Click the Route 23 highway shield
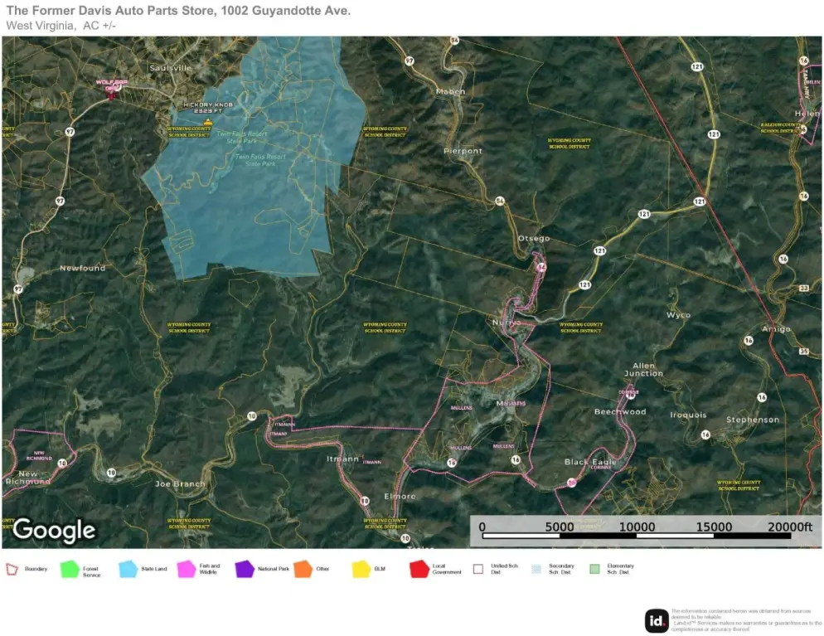This screenshot has width=824, height=636. (x=803, y=288)
